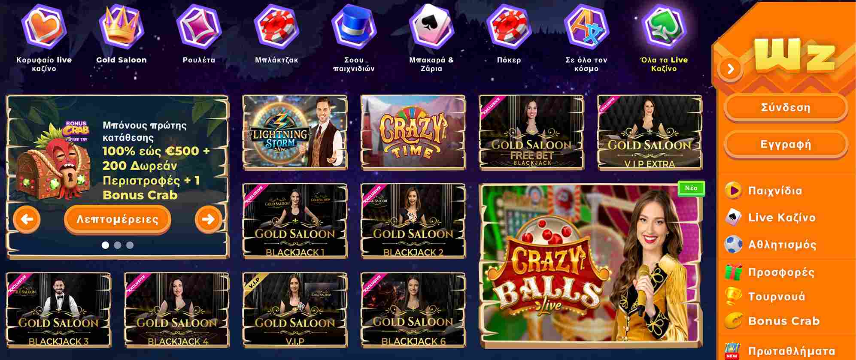
Task: Click the Αθλητισμός soccer ball sidebar icon
Action: point(733,245)
